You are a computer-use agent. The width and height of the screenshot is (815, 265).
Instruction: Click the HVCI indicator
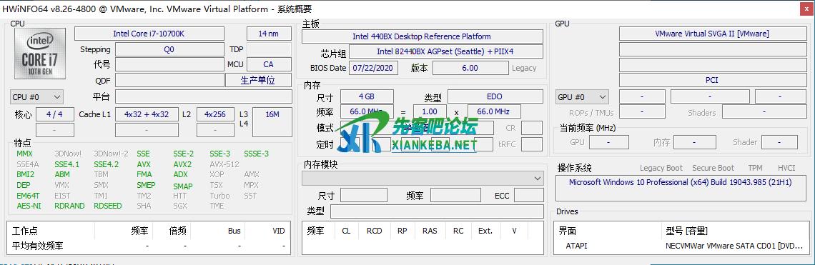pos(787,168)
